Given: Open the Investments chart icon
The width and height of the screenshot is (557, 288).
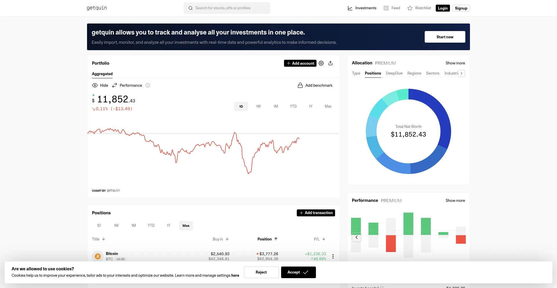Looking at the screenshot, I should pyautogui.click(x=350, y=8).
